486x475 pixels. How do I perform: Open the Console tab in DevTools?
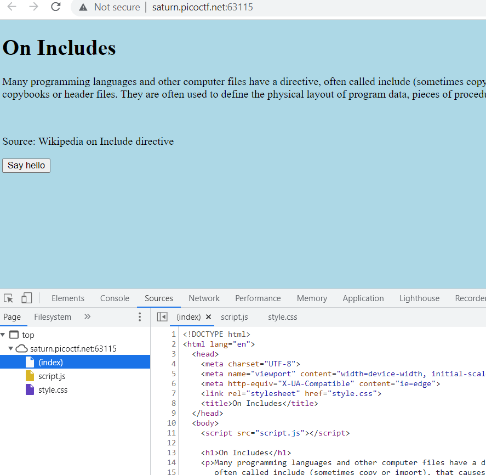(x=115, y=298)
